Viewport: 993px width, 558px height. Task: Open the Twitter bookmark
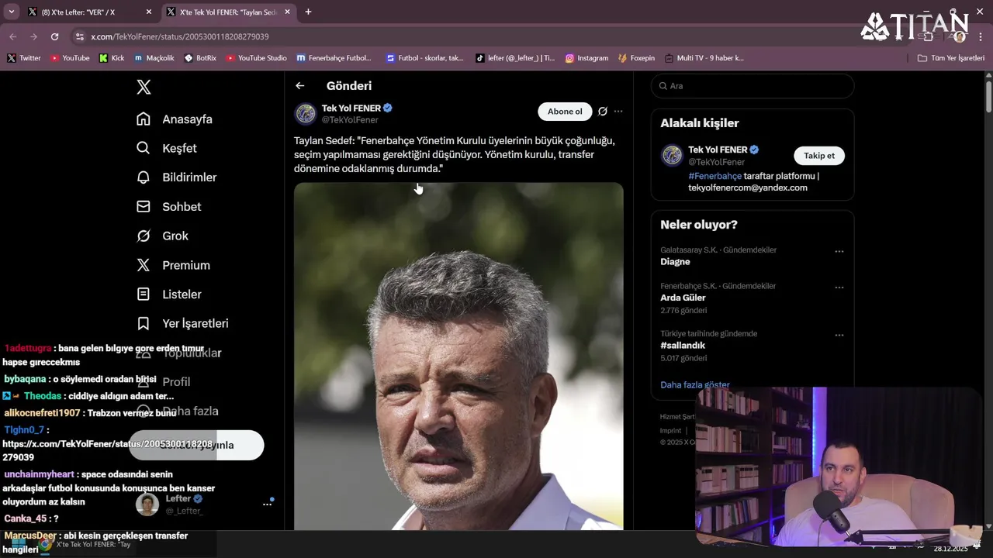coord(23,58)
